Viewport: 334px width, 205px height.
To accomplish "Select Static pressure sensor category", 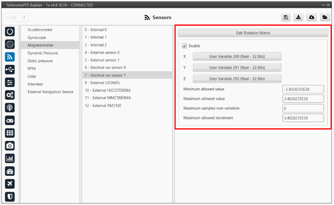I will (x=40, y=61).
